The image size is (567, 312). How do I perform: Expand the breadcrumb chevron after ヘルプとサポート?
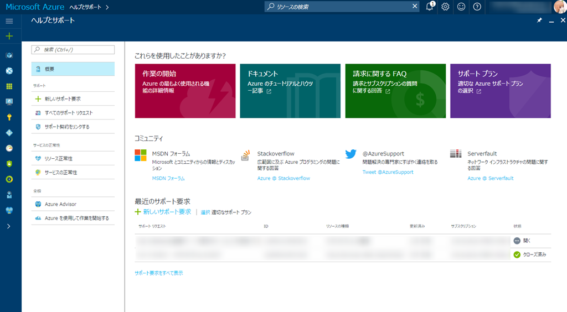pyautogui.click(x=107, y=7)
